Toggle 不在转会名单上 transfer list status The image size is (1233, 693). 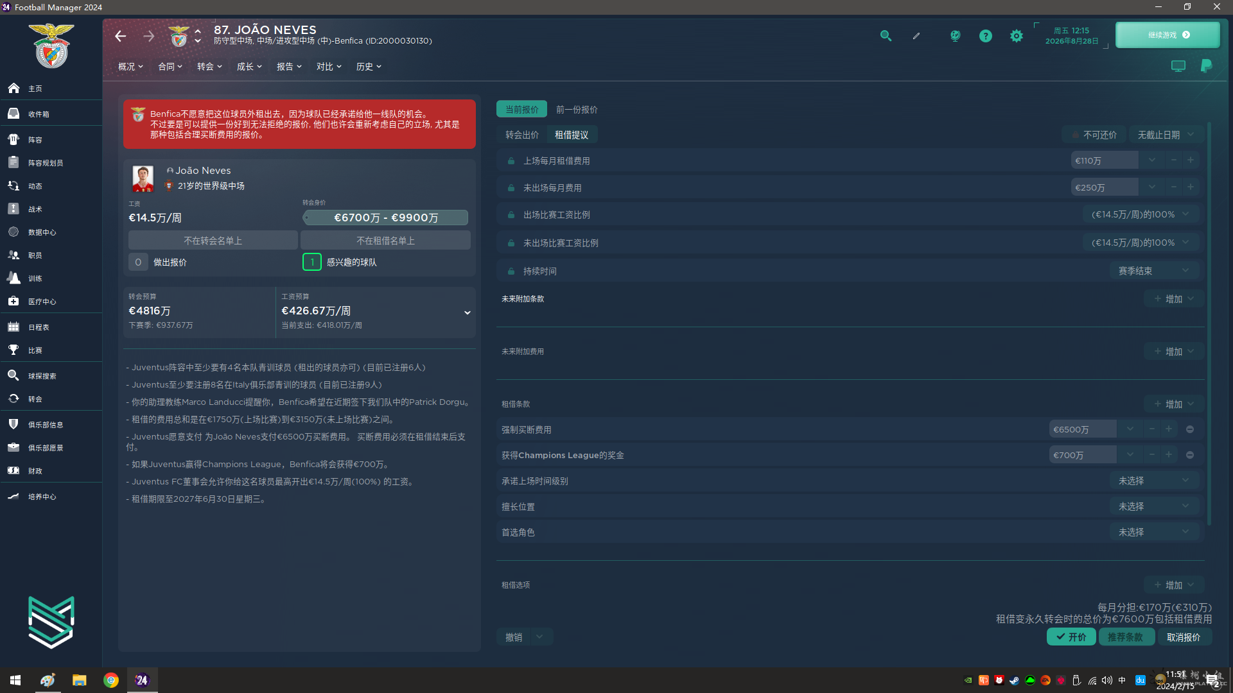(x=213, y=241)
